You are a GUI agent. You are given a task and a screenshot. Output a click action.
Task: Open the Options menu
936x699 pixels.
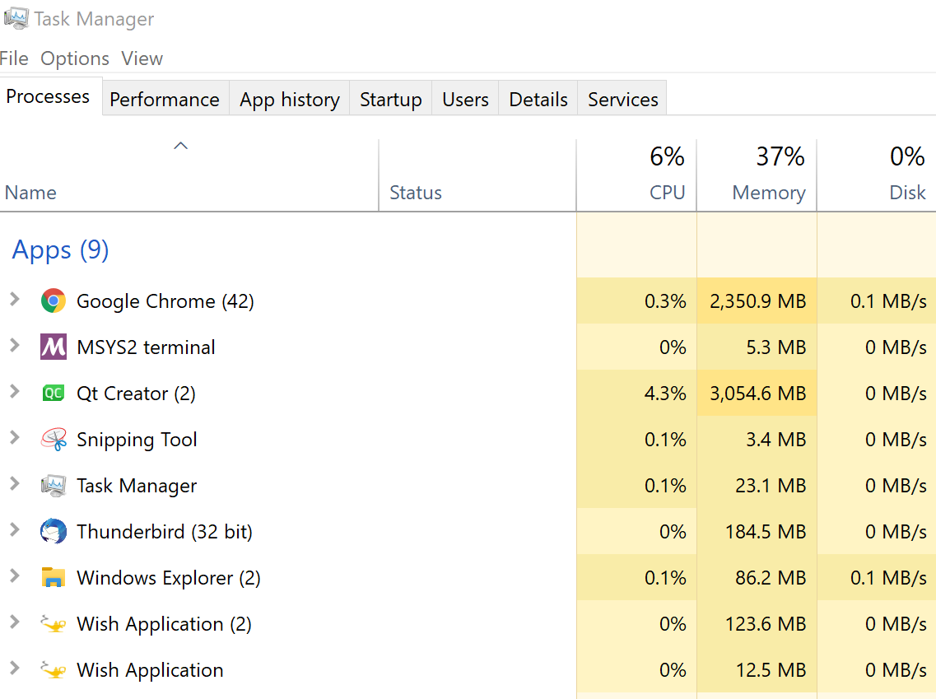point(75,58)
